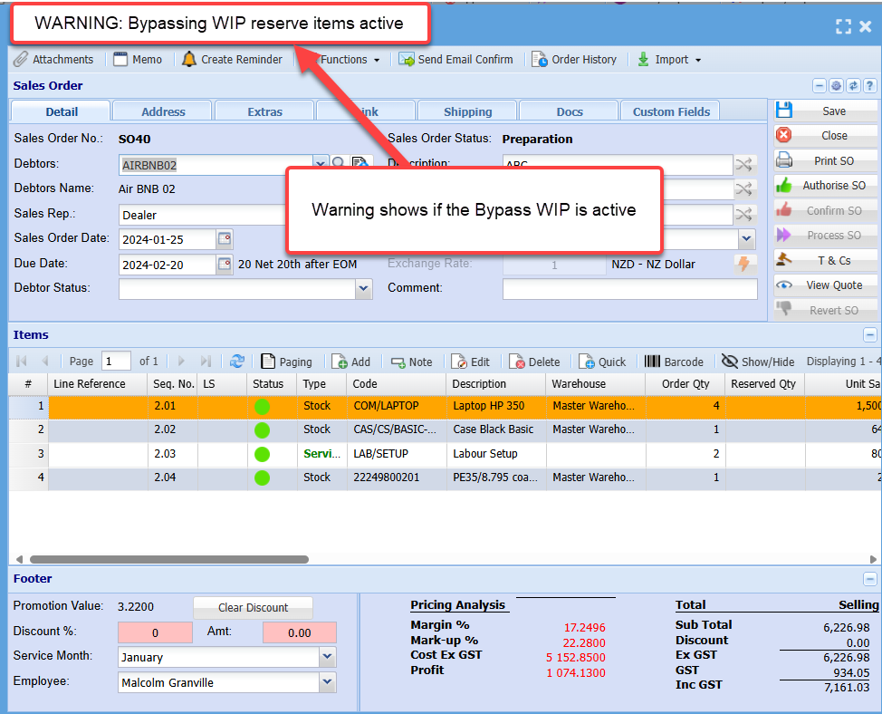The height and width of the screenshot is (714, 882).
Task: Click the Delete item icon
Action: [x=517, y=362]
